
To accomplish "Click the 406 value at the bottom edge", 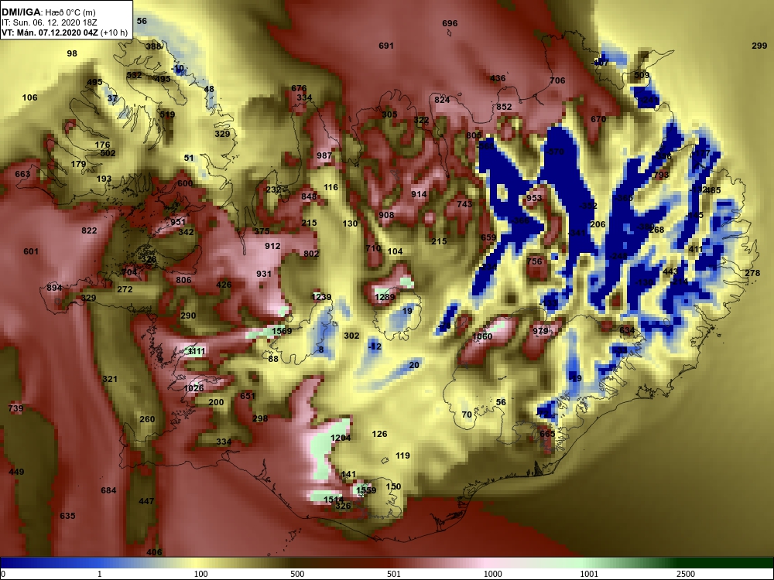I will [154, 552].
